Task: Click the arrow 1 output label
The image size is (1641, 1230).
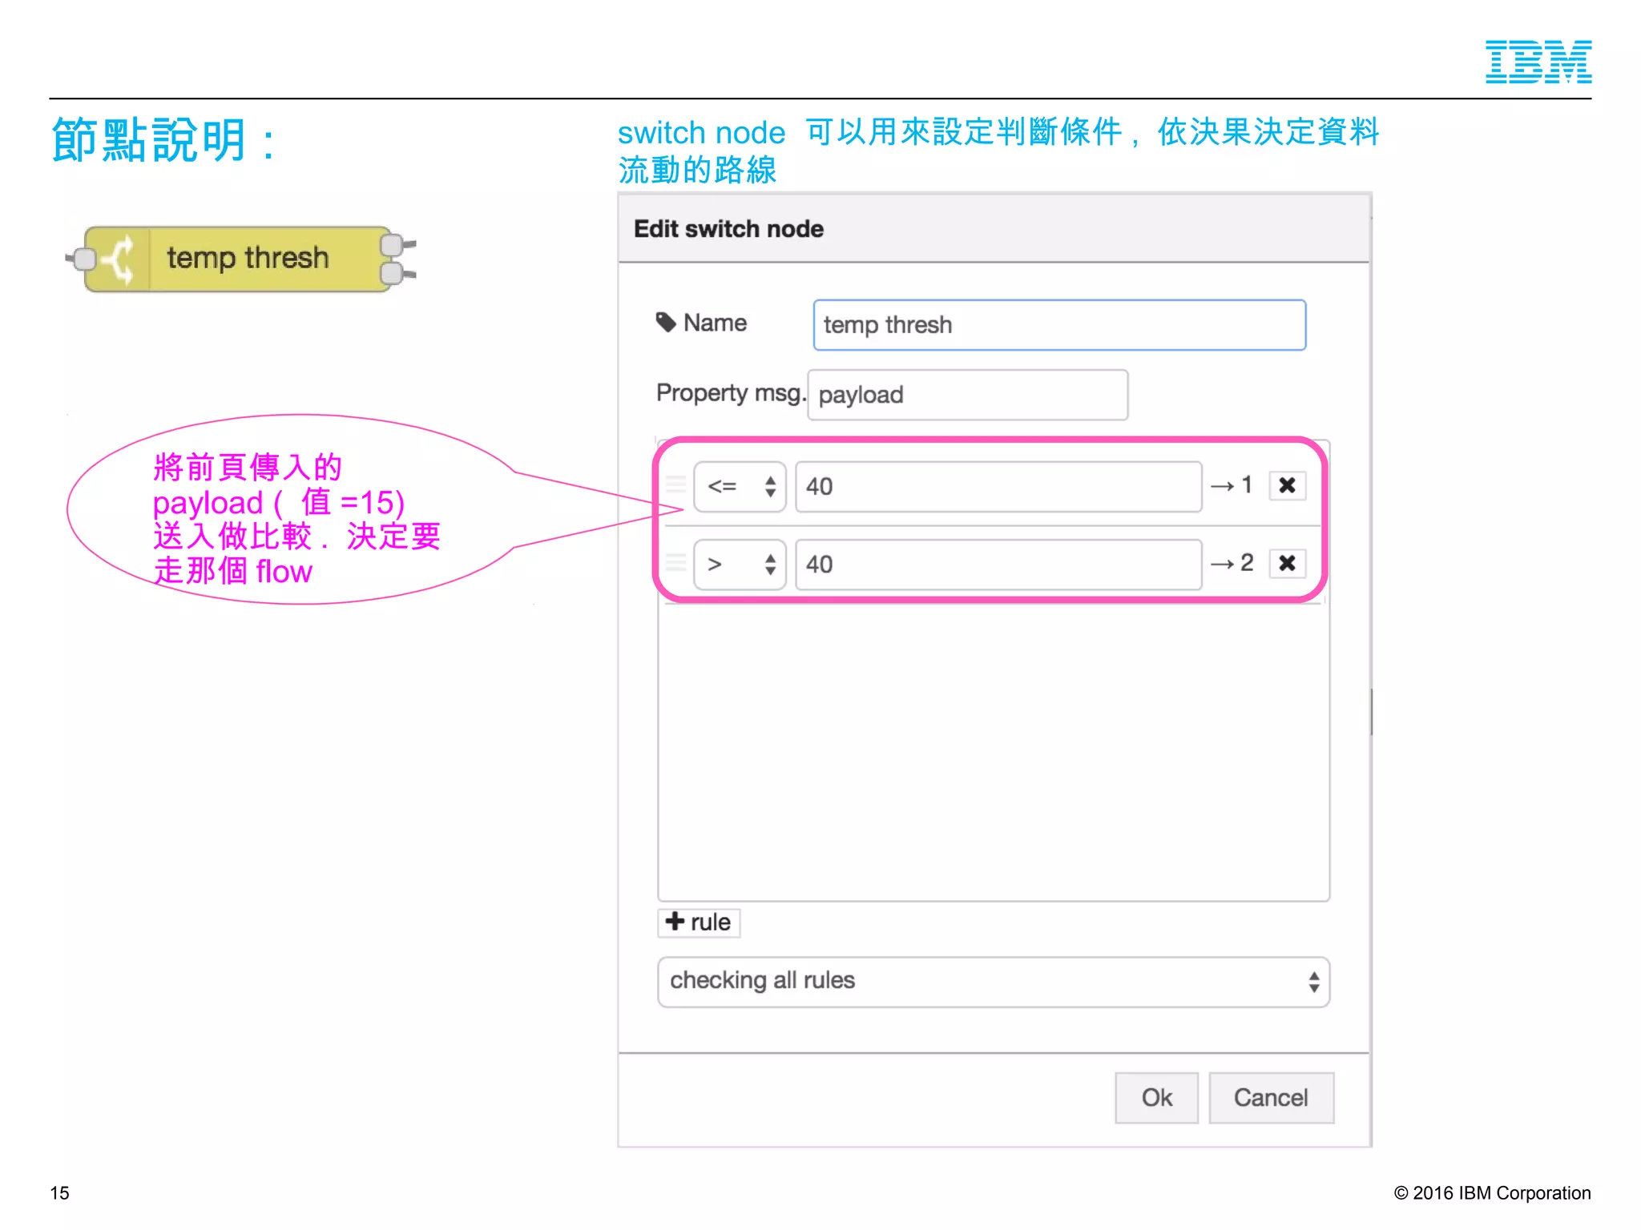Action: (1232, 484)
